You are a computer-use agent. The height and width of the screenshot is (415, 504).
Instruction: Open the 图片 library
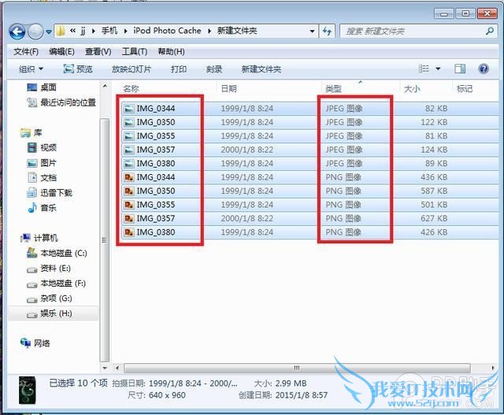[42, 163]
